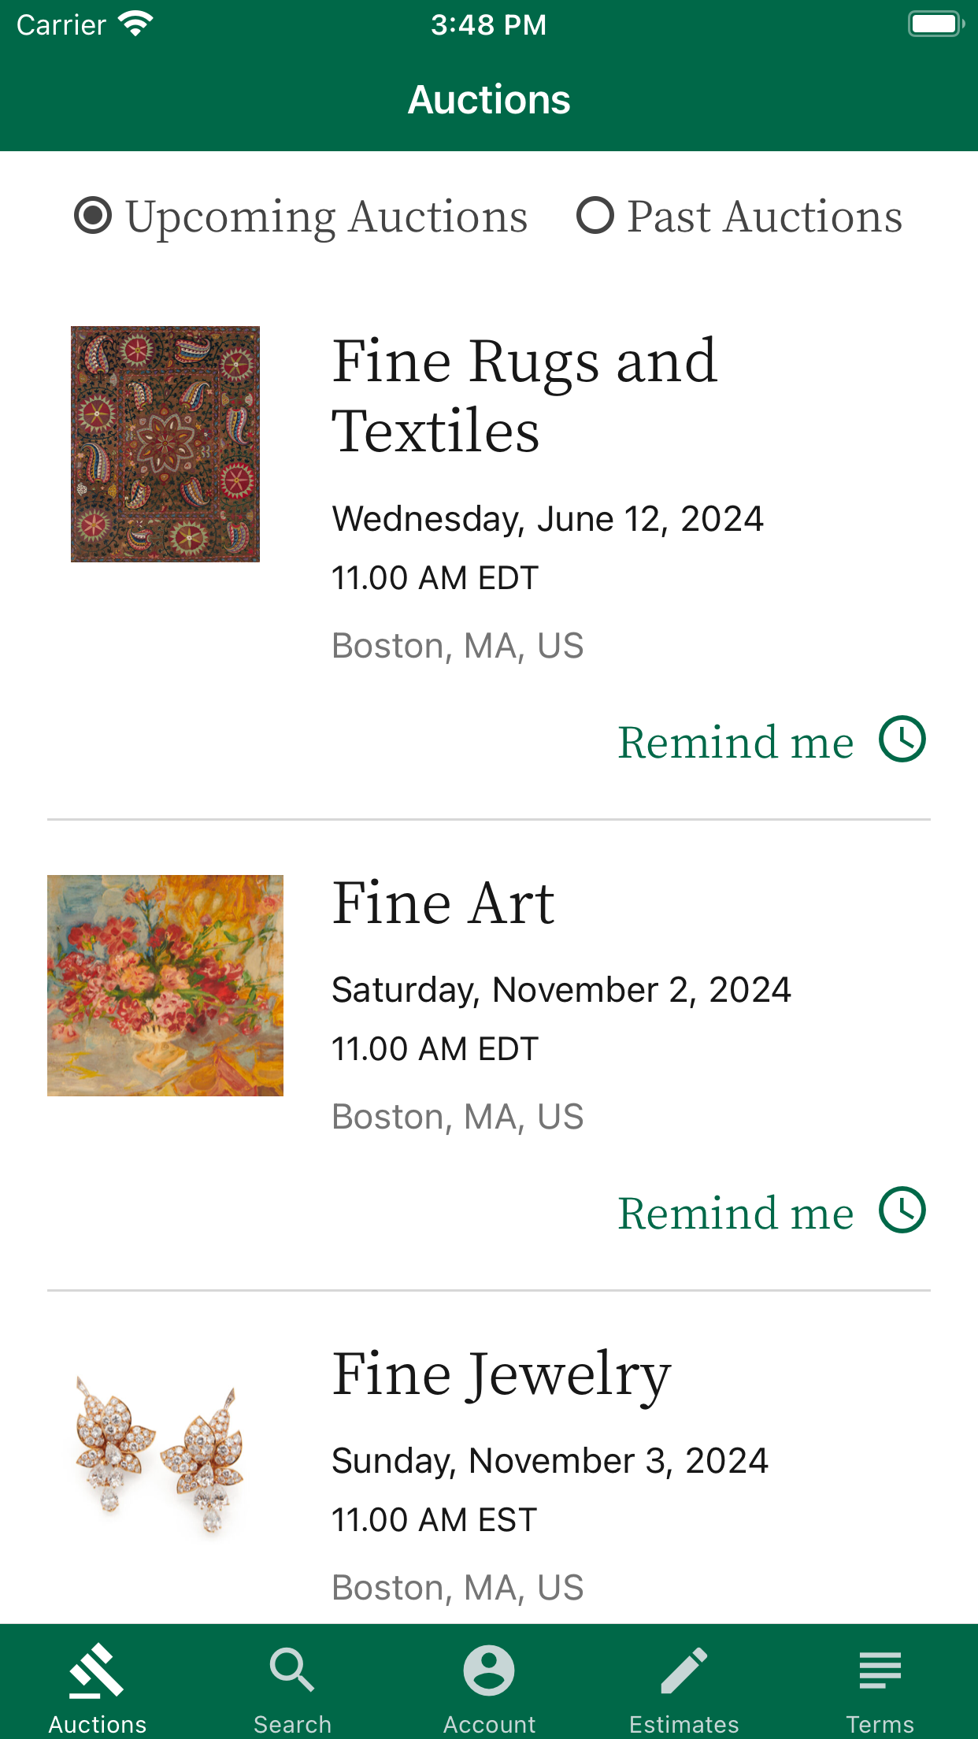Tap the flower painting thumbnail
Screen dimensions: 978x1739
coord(165,985)
